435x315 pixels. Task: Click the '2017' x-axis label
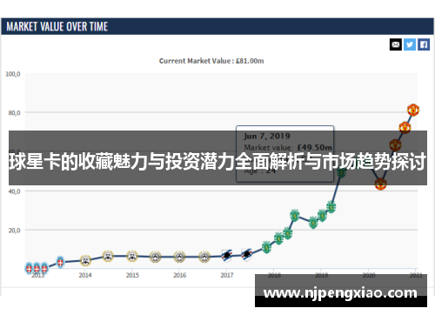(x=227, y=275)
